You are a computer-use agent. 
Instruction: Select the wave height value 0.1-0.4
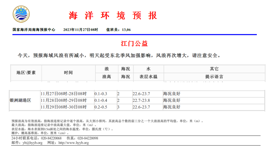click(101, 101)
